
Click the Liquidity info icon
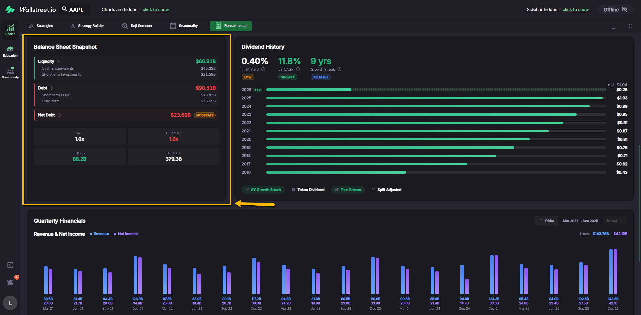(59, 61)
